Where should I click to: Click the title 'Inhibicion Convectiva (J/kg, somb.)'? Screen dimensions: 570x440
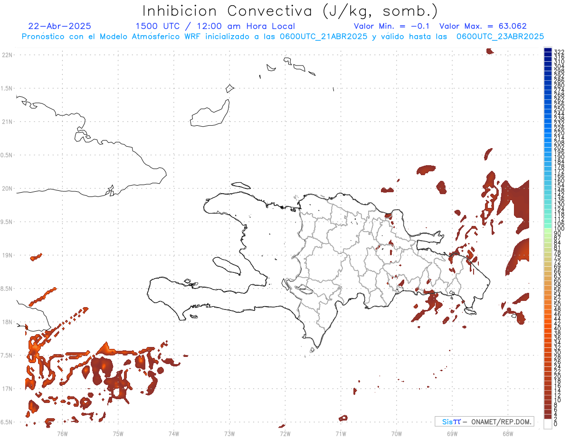[290, 11]
